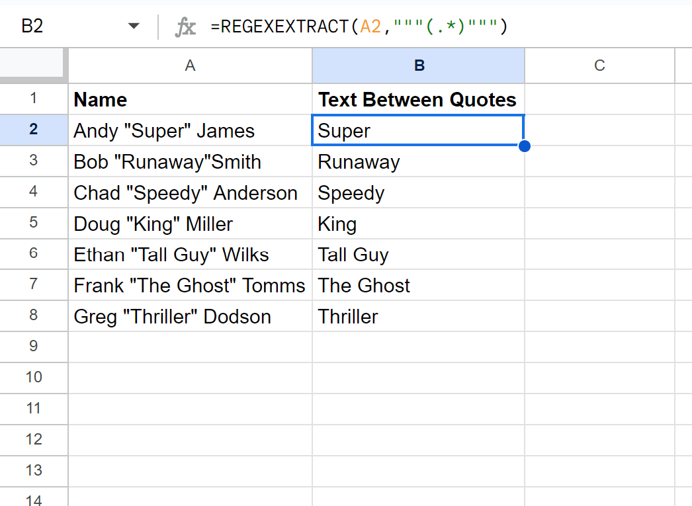Select column C header
692x506 pixels.
(599, 65)
